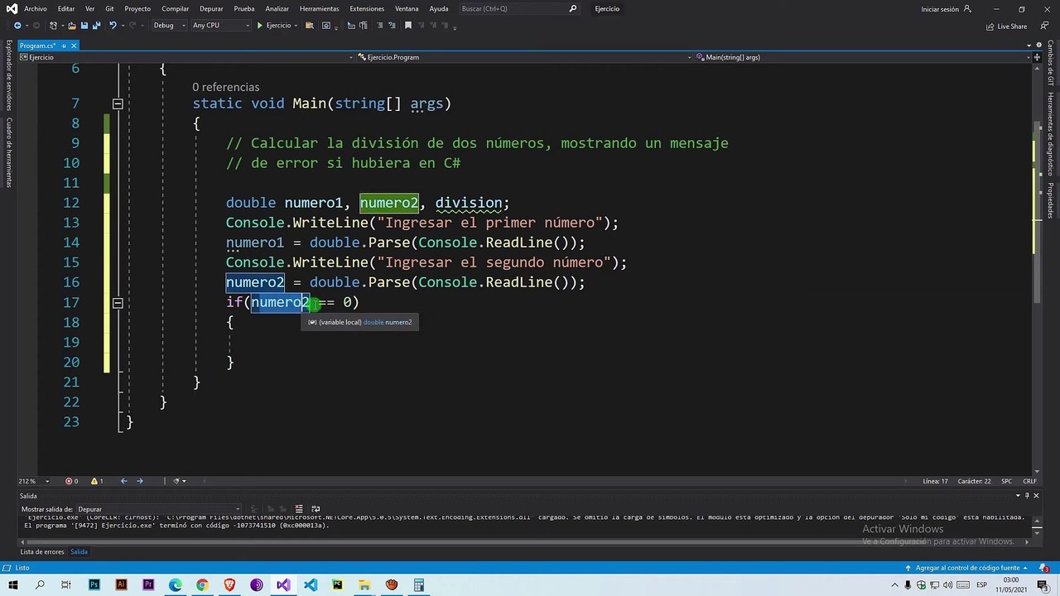The image size is (1060, 596).
Task: Open Photoshop from the Windows taskbar
Action: [x=94, y=585]
